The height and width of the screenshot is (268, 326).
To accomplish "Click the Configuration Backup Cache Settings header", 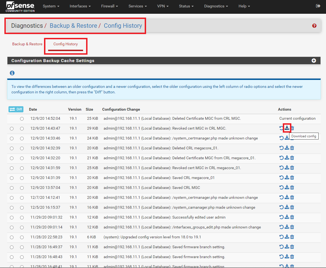I will [164, 61].
